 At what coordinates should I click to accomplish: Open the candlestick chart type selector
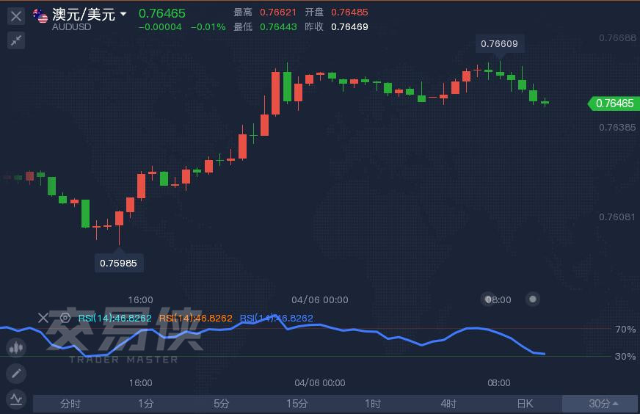[x=16, y=348]
